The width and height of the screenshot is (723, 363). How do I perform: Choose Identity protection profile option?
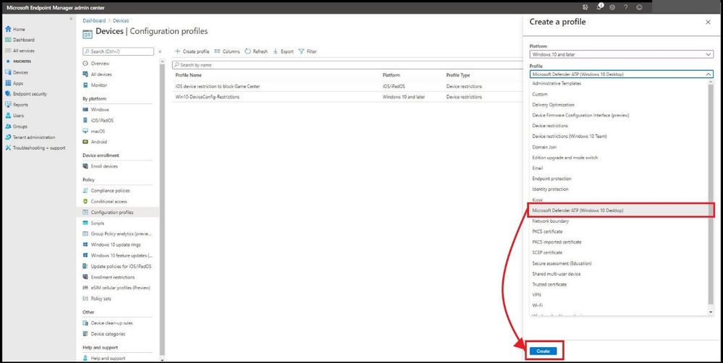[550, 189]
